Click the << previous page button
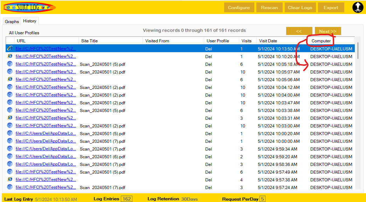The image size is (366, 202). click(299, 31)
